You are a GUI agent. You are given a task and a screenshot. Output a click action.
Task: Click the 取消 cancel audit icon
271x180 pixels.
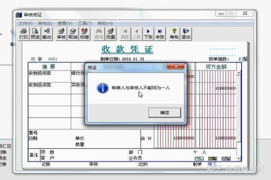point(73,34)
